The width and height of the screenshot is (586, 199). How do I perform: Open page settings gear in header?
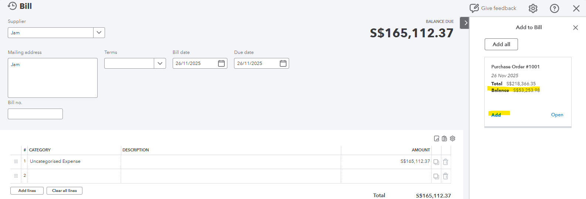click(533, 8)
